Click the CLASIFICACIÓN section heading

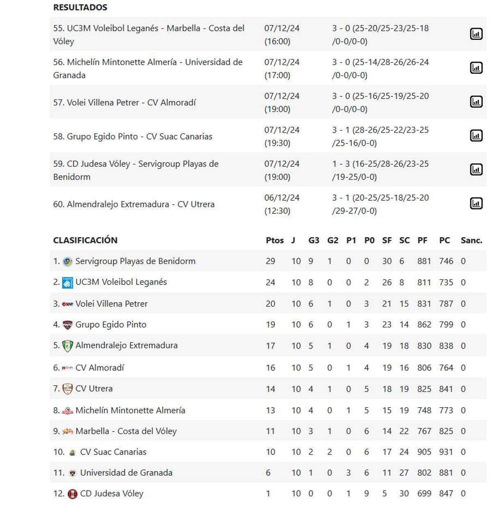click(x=85, y=240)
